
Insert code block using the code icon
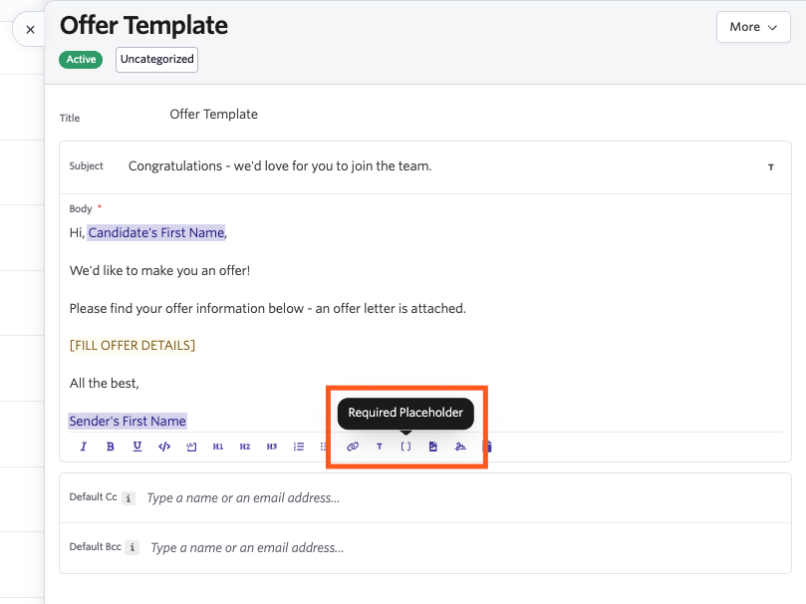coord(164,447)
